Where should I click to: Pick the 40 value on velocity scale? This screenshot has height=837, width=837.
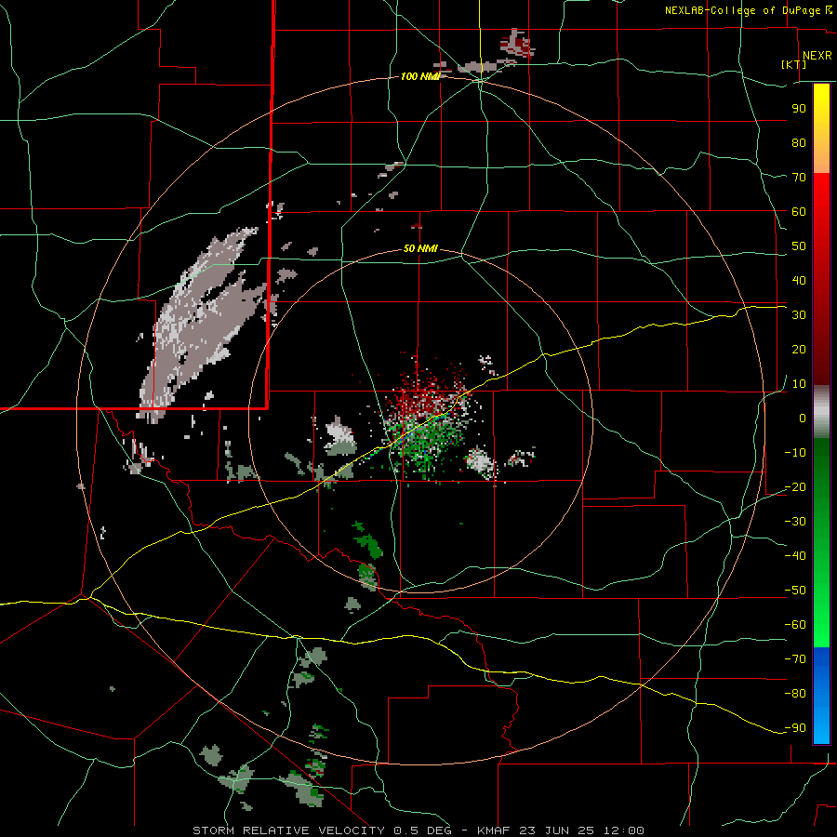[x=799, y=280]
